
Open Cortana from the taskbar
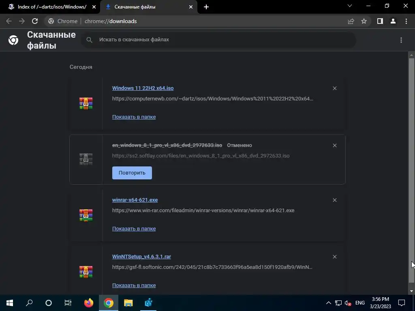pyautogui.click(x=49, y=303)
